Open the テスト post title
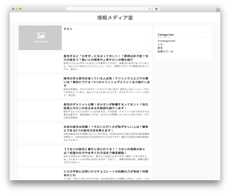Screen dimensions: 230x194 pyautogui.click(x=68, y=29)
